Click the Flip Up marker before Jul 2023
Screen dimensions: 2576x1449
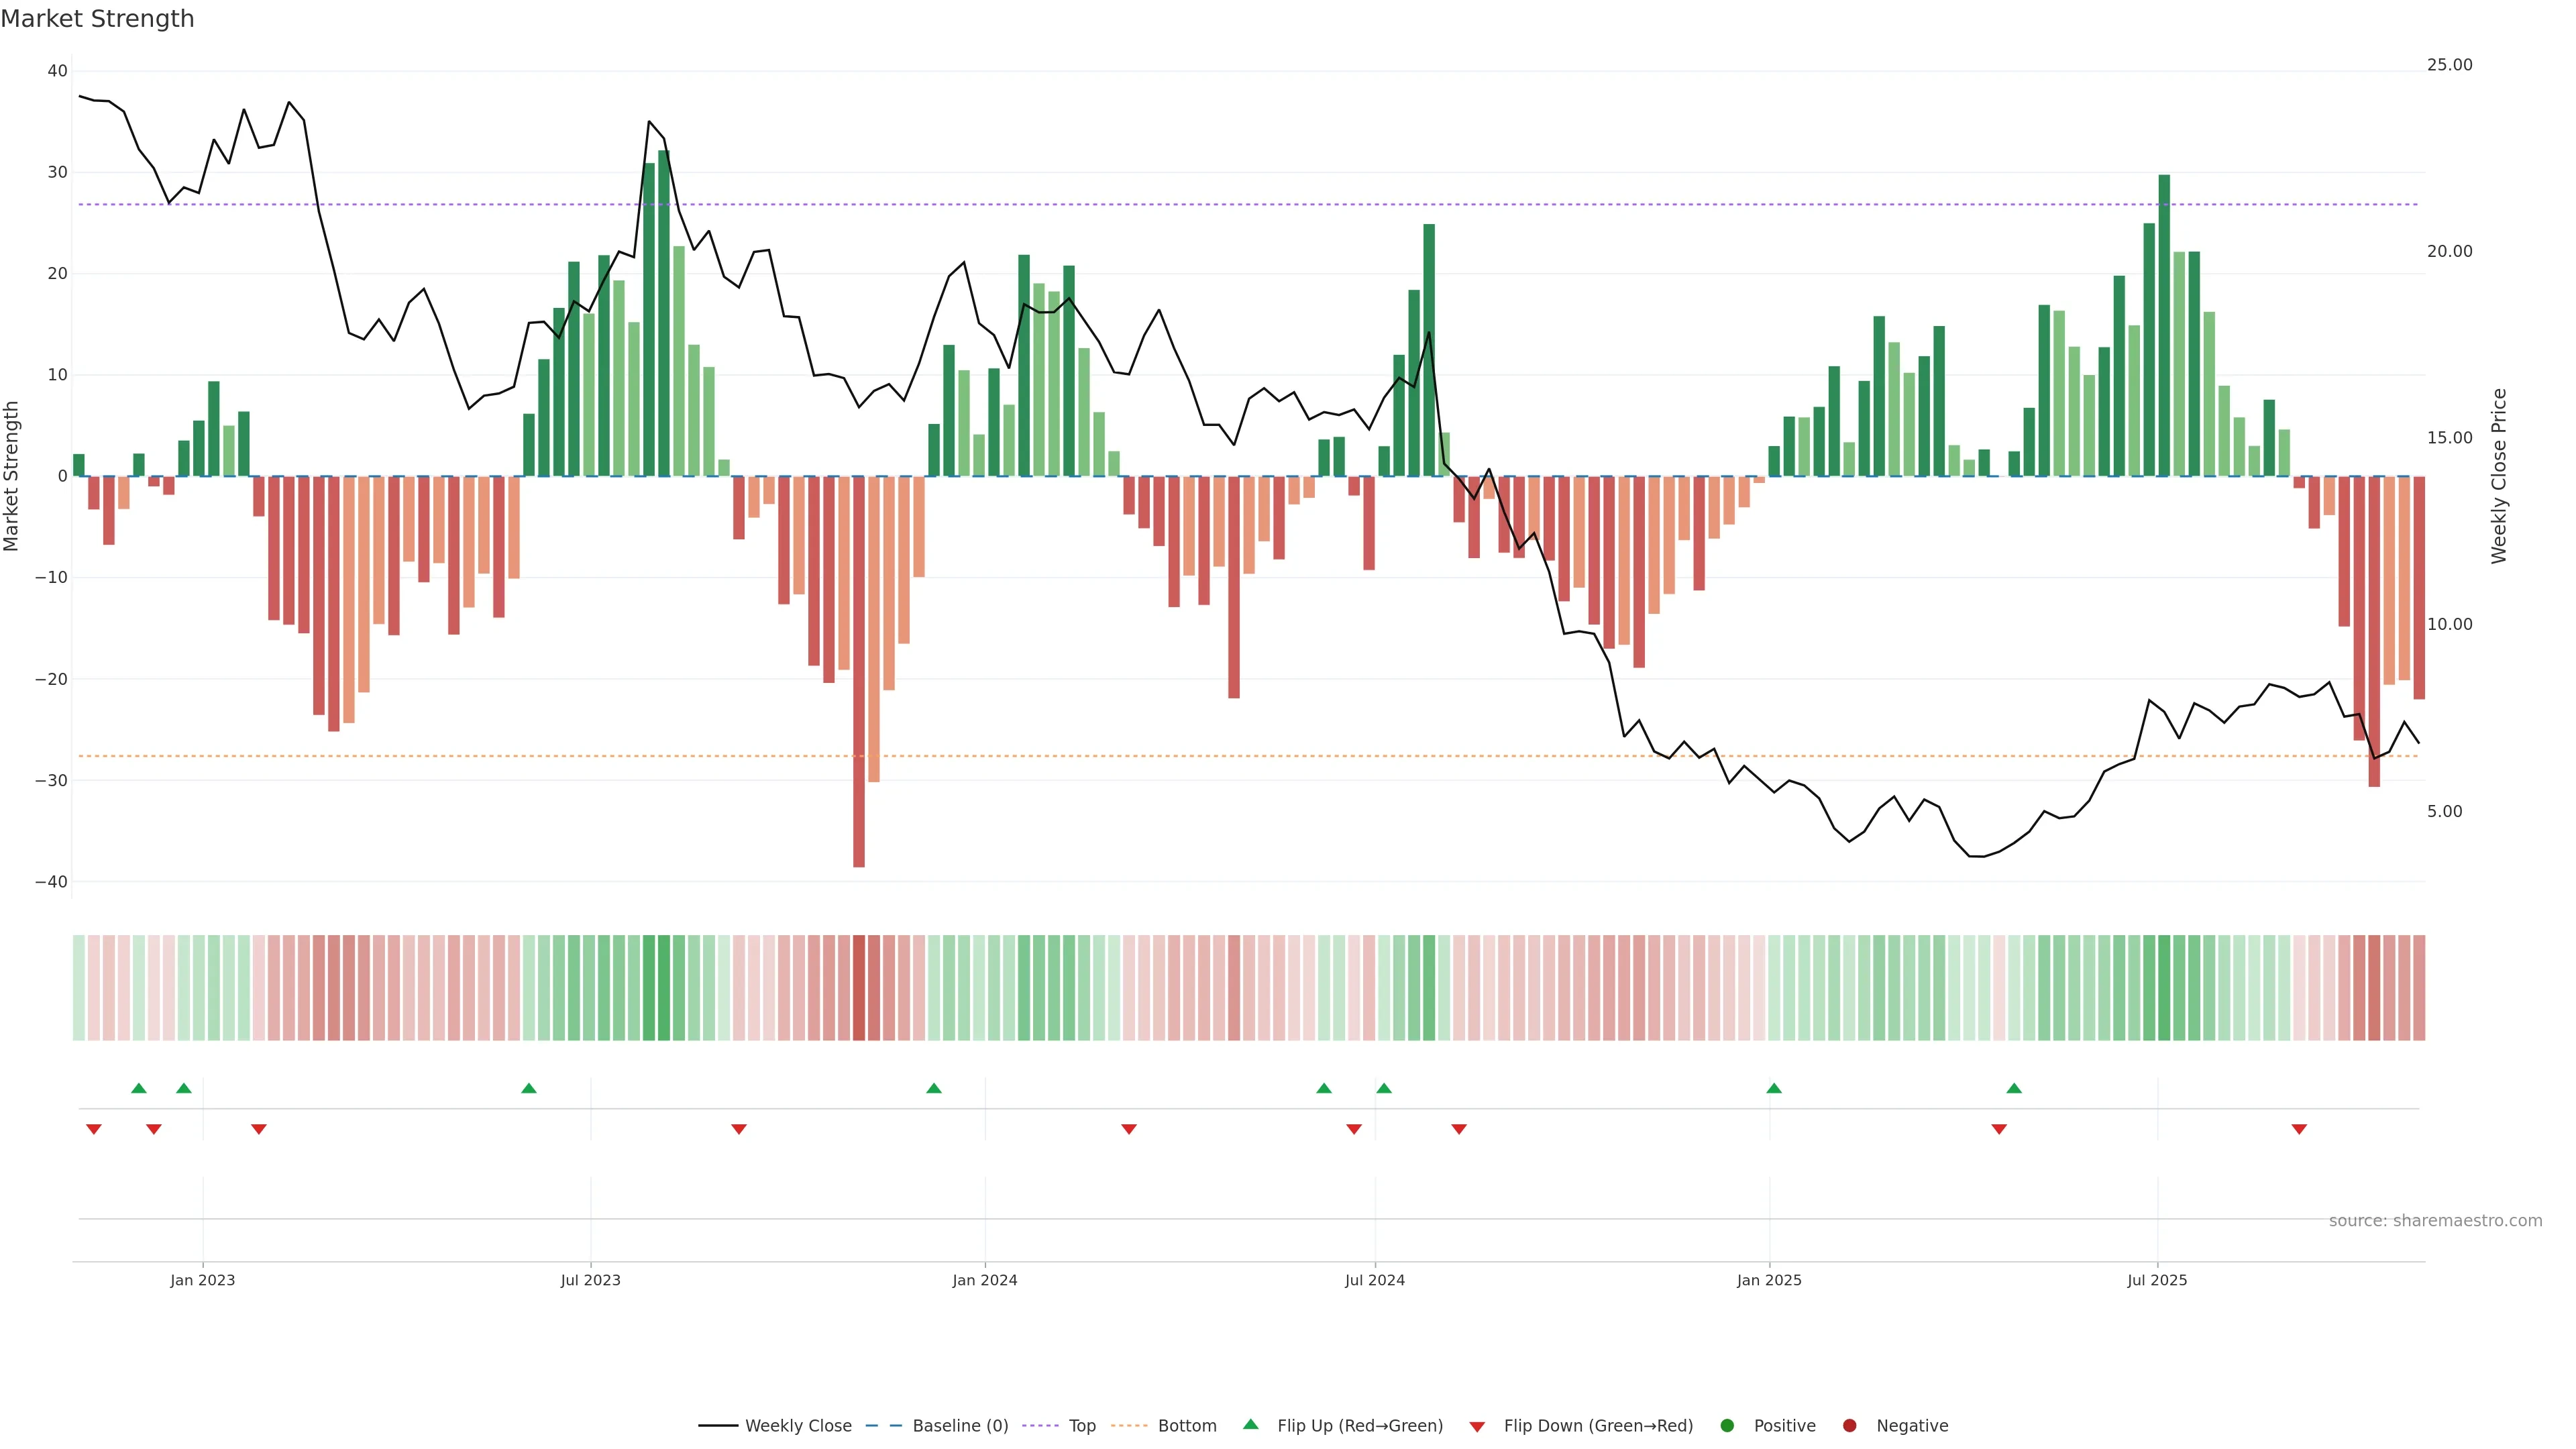(529, 1088)
